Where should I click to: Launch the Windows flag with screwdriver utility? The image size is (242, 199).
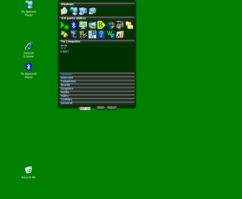pyautogui.click(x=83, y=34)
